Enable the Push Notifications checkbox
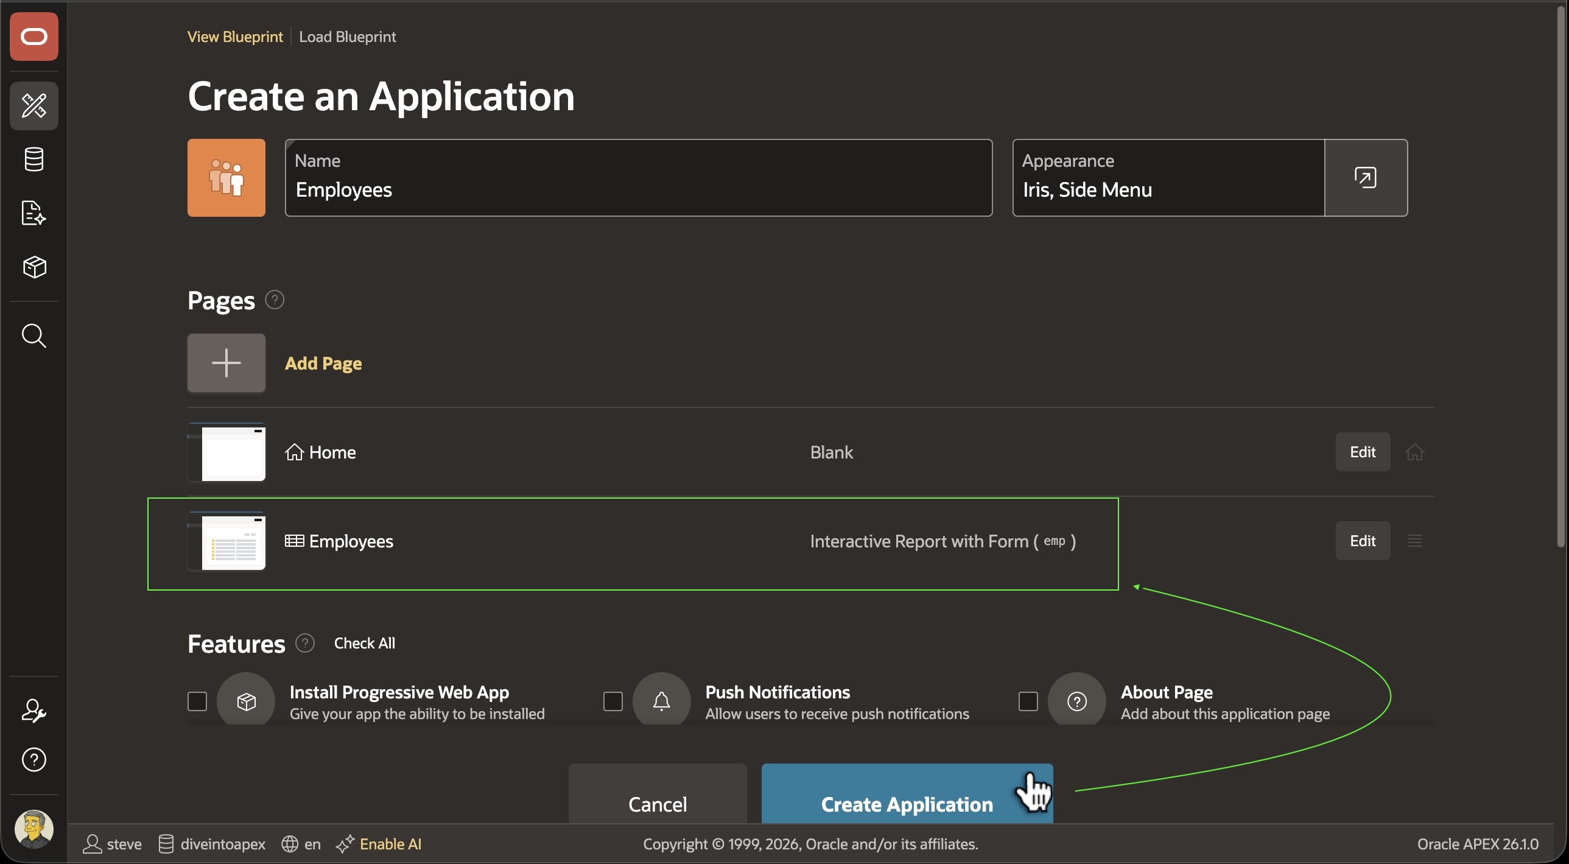The width and height of the screenshot is (1569, 864). pos(613,701)
